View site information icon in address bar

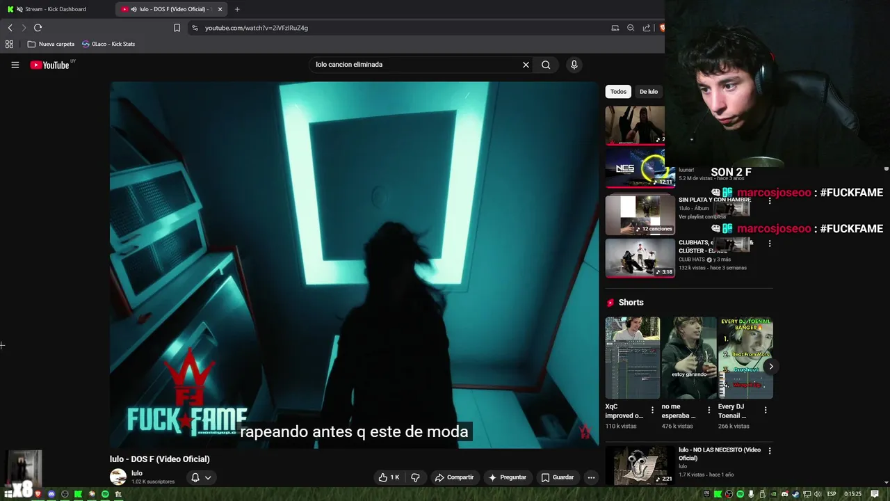click(195, 28)
